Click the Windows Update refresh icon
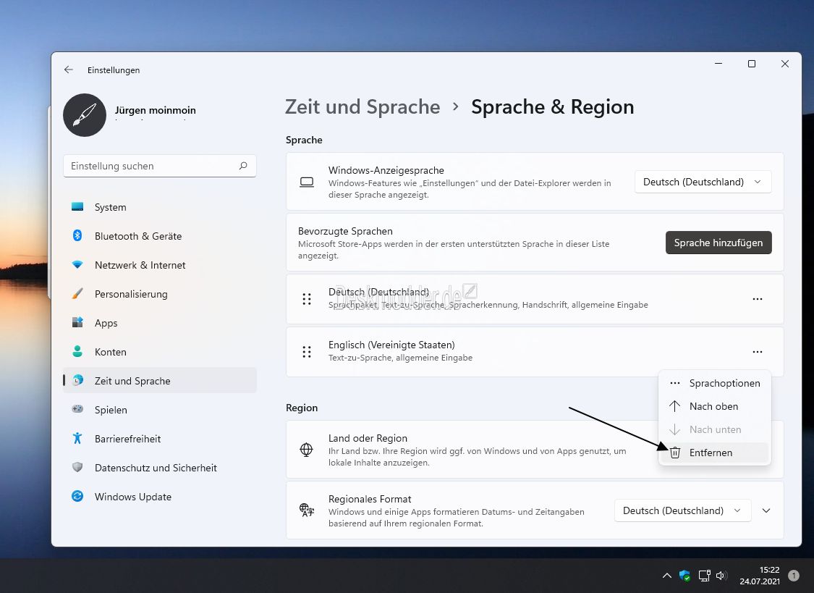The image size is (814, 593). [x=77, y=497]
